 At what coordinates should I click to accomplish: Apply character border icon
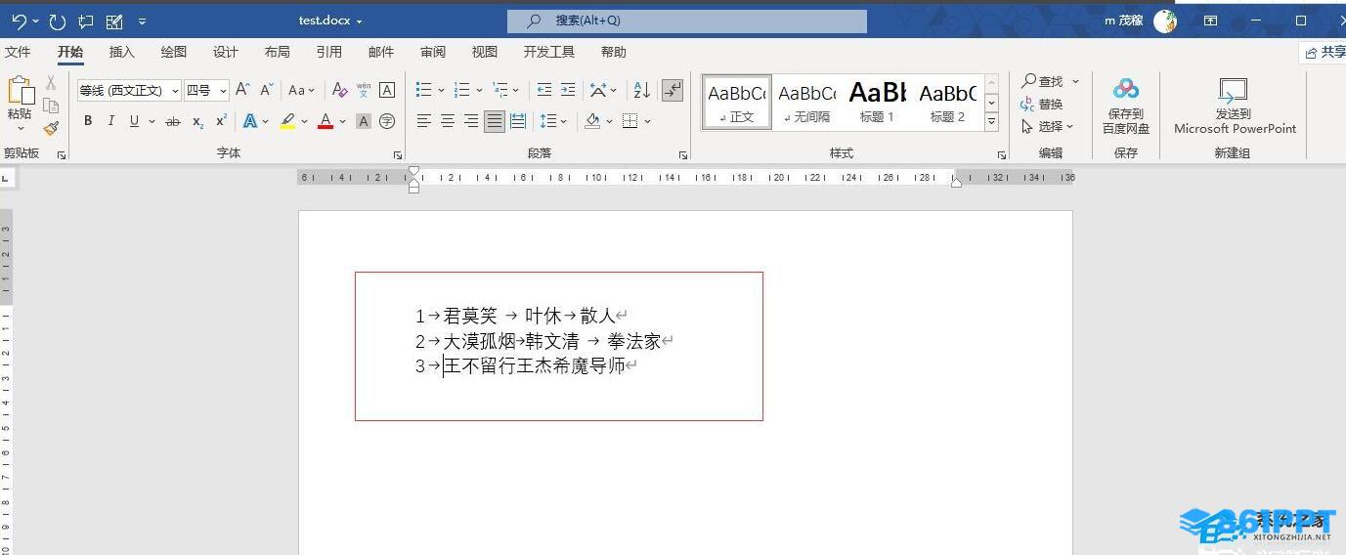[387, 90]
